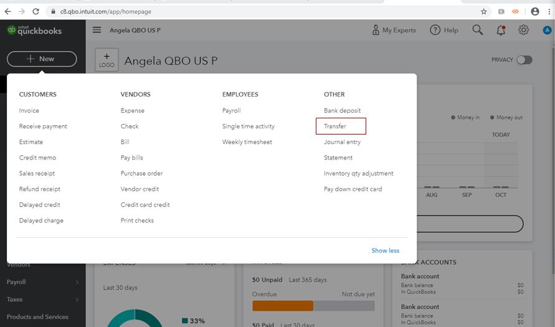The width and height of the screenshot is (555, 327).
Task: Click the QuickBooks logo
Action: [34, 31]
